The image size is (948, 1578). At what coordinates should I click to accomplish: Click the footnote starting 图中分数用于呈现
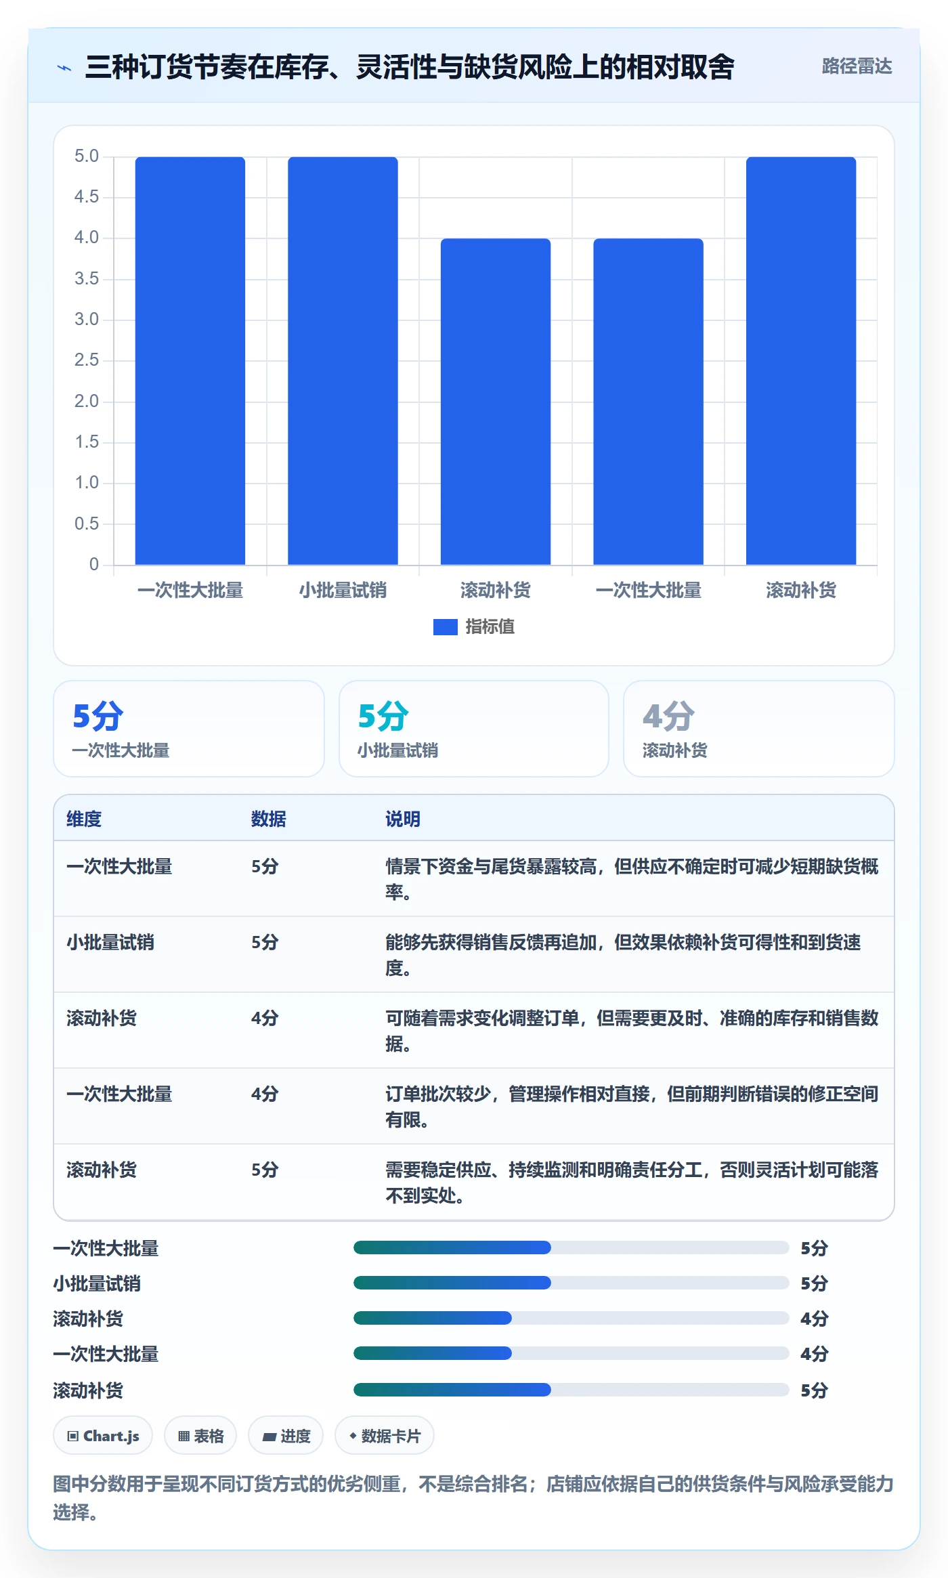[x=473, y=1497]
